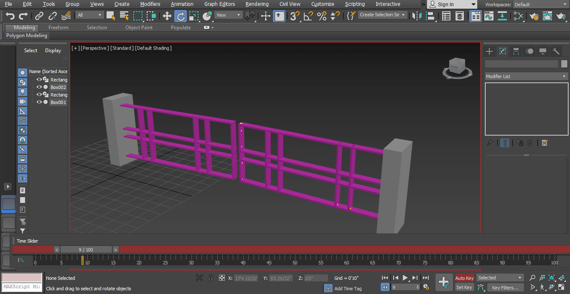This screenshot has height=294, width=570.
Task: Switch to the Freeform ribbon tab
Action: pyautogui.click(x=58, y=27)
